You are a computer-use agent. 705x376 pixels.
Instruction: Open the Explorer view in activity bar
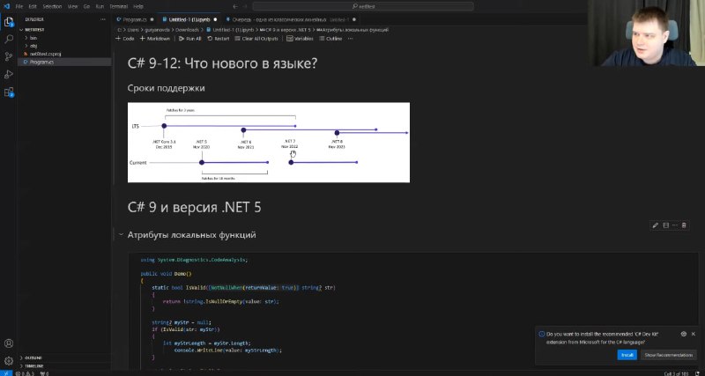point(9,21)
